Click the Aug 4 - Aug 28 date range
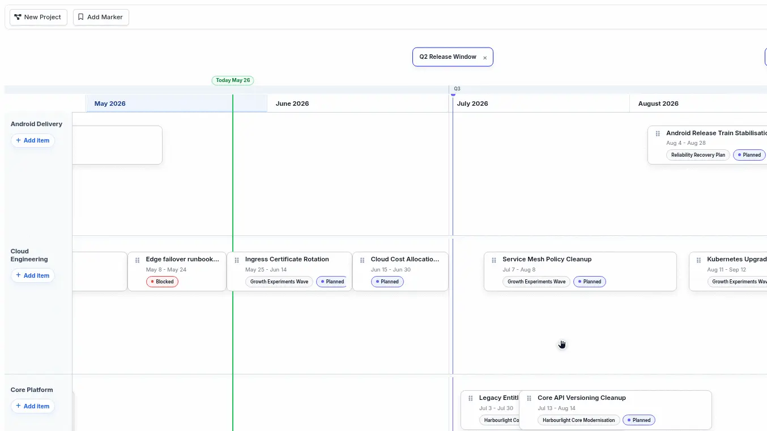Image resolution: width=767 pixels, height=431 pixels. pyautogui.click(x=686, y=143)
